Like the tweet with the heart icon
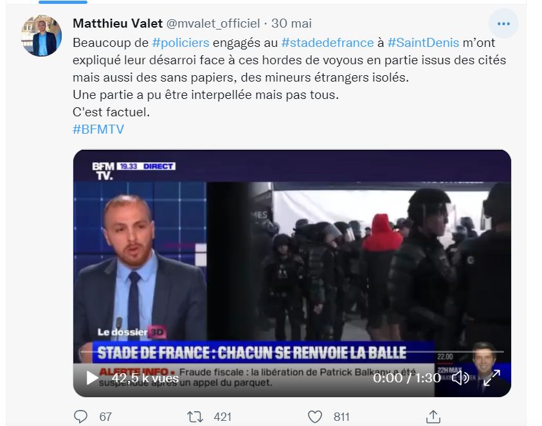Image resolution: width=542 pixels, height=426 pixels. click(x=315, y=416)
